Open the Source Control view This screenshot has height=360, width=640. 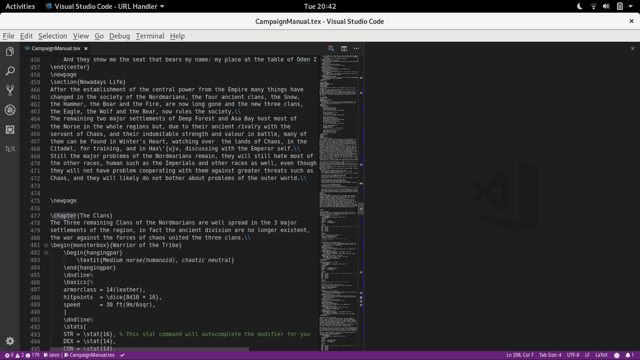tap(9, 90)
